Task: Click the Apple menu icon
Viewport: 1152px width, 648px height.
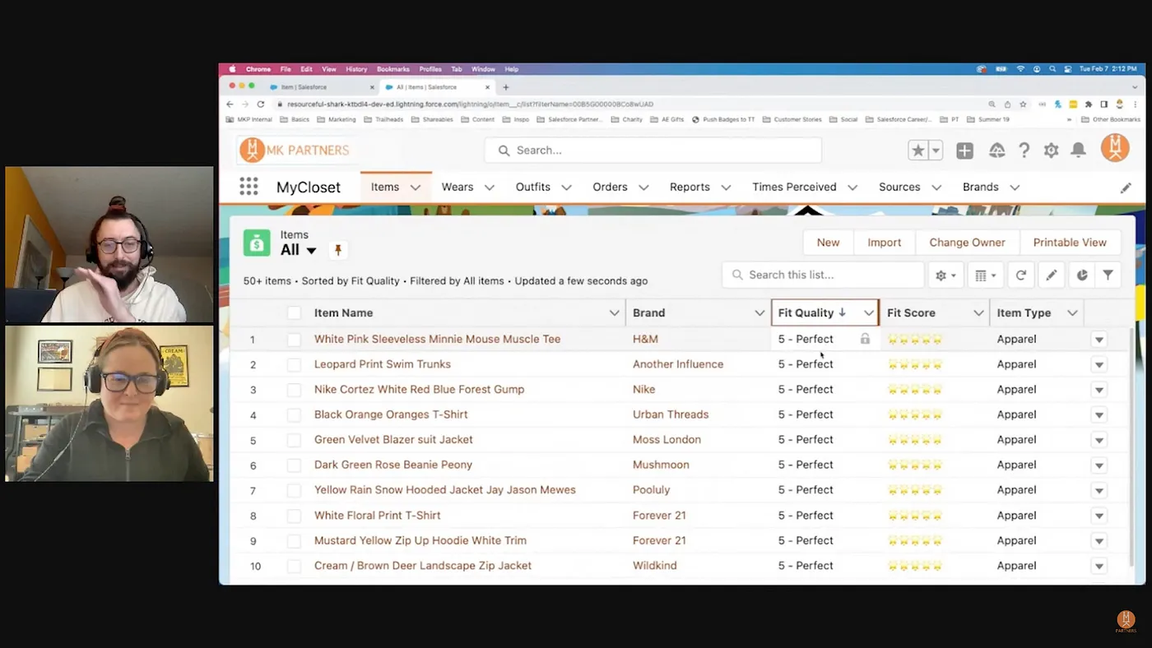Action: [x=232, y=69]
